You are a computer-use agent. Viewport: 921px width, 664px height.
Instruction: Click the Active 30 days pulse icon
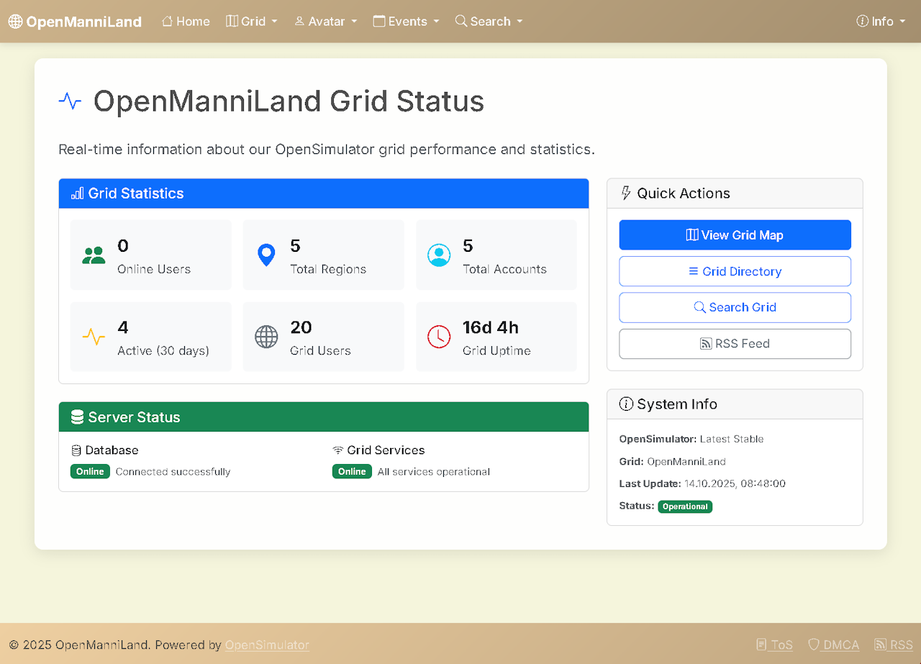coord(94,337)
